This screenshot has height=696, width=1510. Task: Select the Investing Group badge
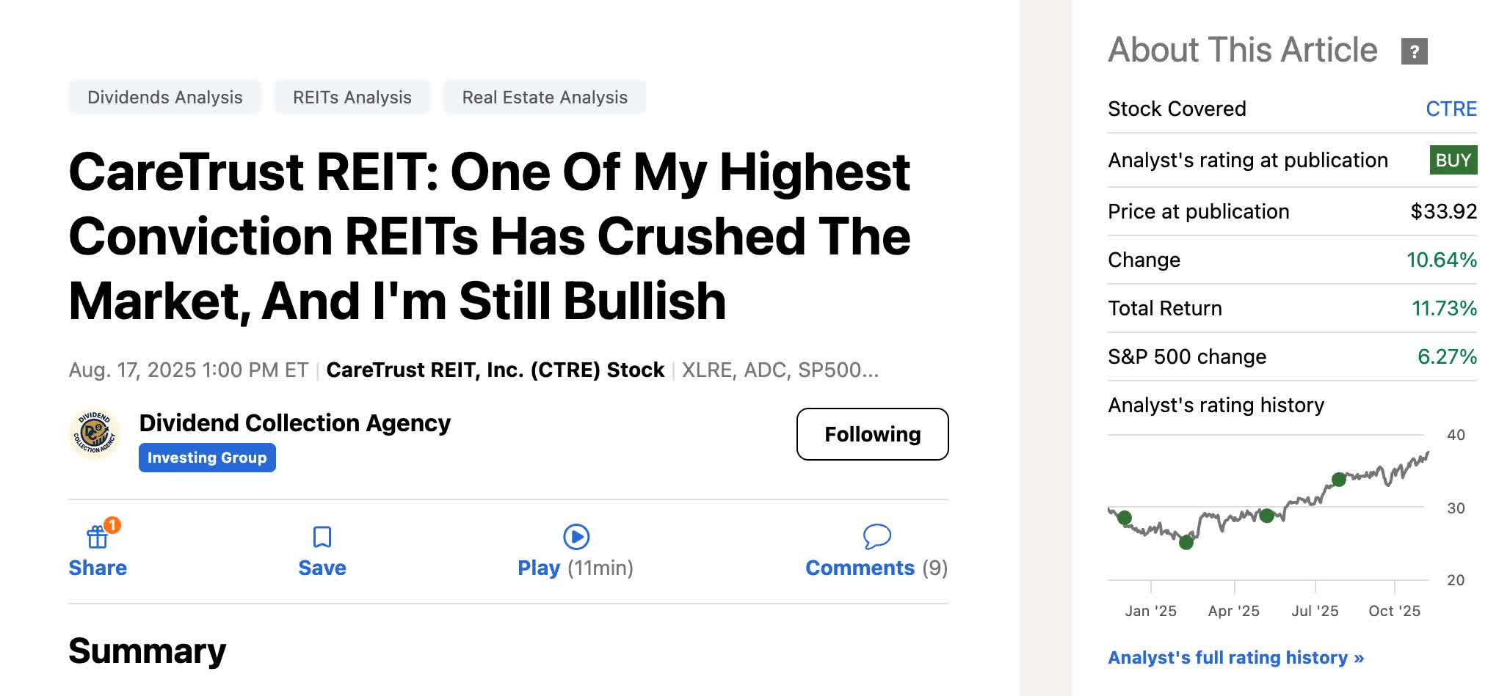click(x=206, y=458)
